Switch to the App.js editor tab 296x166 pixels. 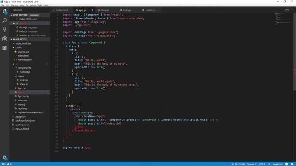click(x=82, y=10)
